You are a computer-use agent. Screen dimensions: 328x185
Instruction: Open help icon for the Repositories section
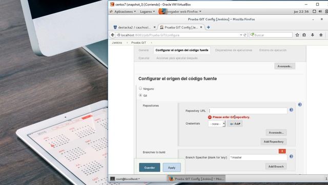pyautogui.click(x=300, y=105)
